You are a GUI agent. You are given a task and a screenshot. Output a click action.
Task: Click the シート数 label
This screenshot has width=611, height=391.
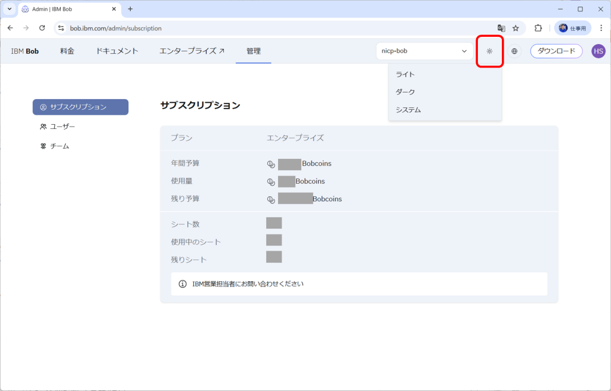point(185,224)
